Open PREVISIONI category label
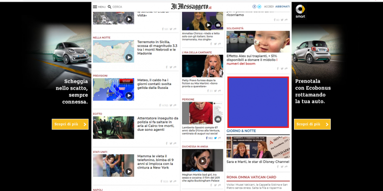 pos(100,76)
